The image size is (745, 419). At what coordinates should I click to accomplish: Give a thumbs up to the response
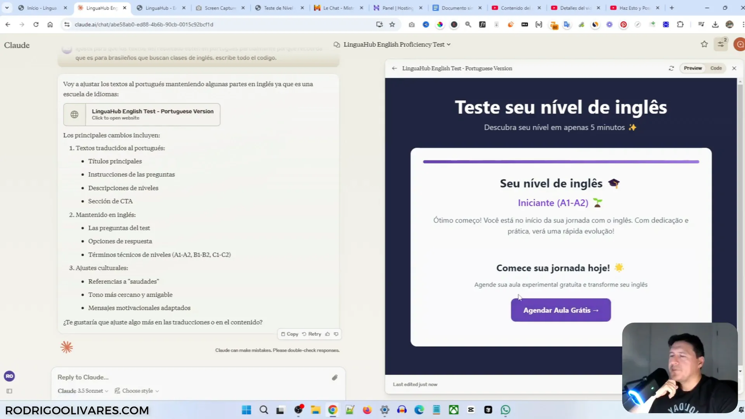coord(328,334)
